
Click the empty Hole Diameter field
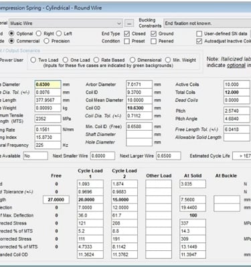[139, 142]
